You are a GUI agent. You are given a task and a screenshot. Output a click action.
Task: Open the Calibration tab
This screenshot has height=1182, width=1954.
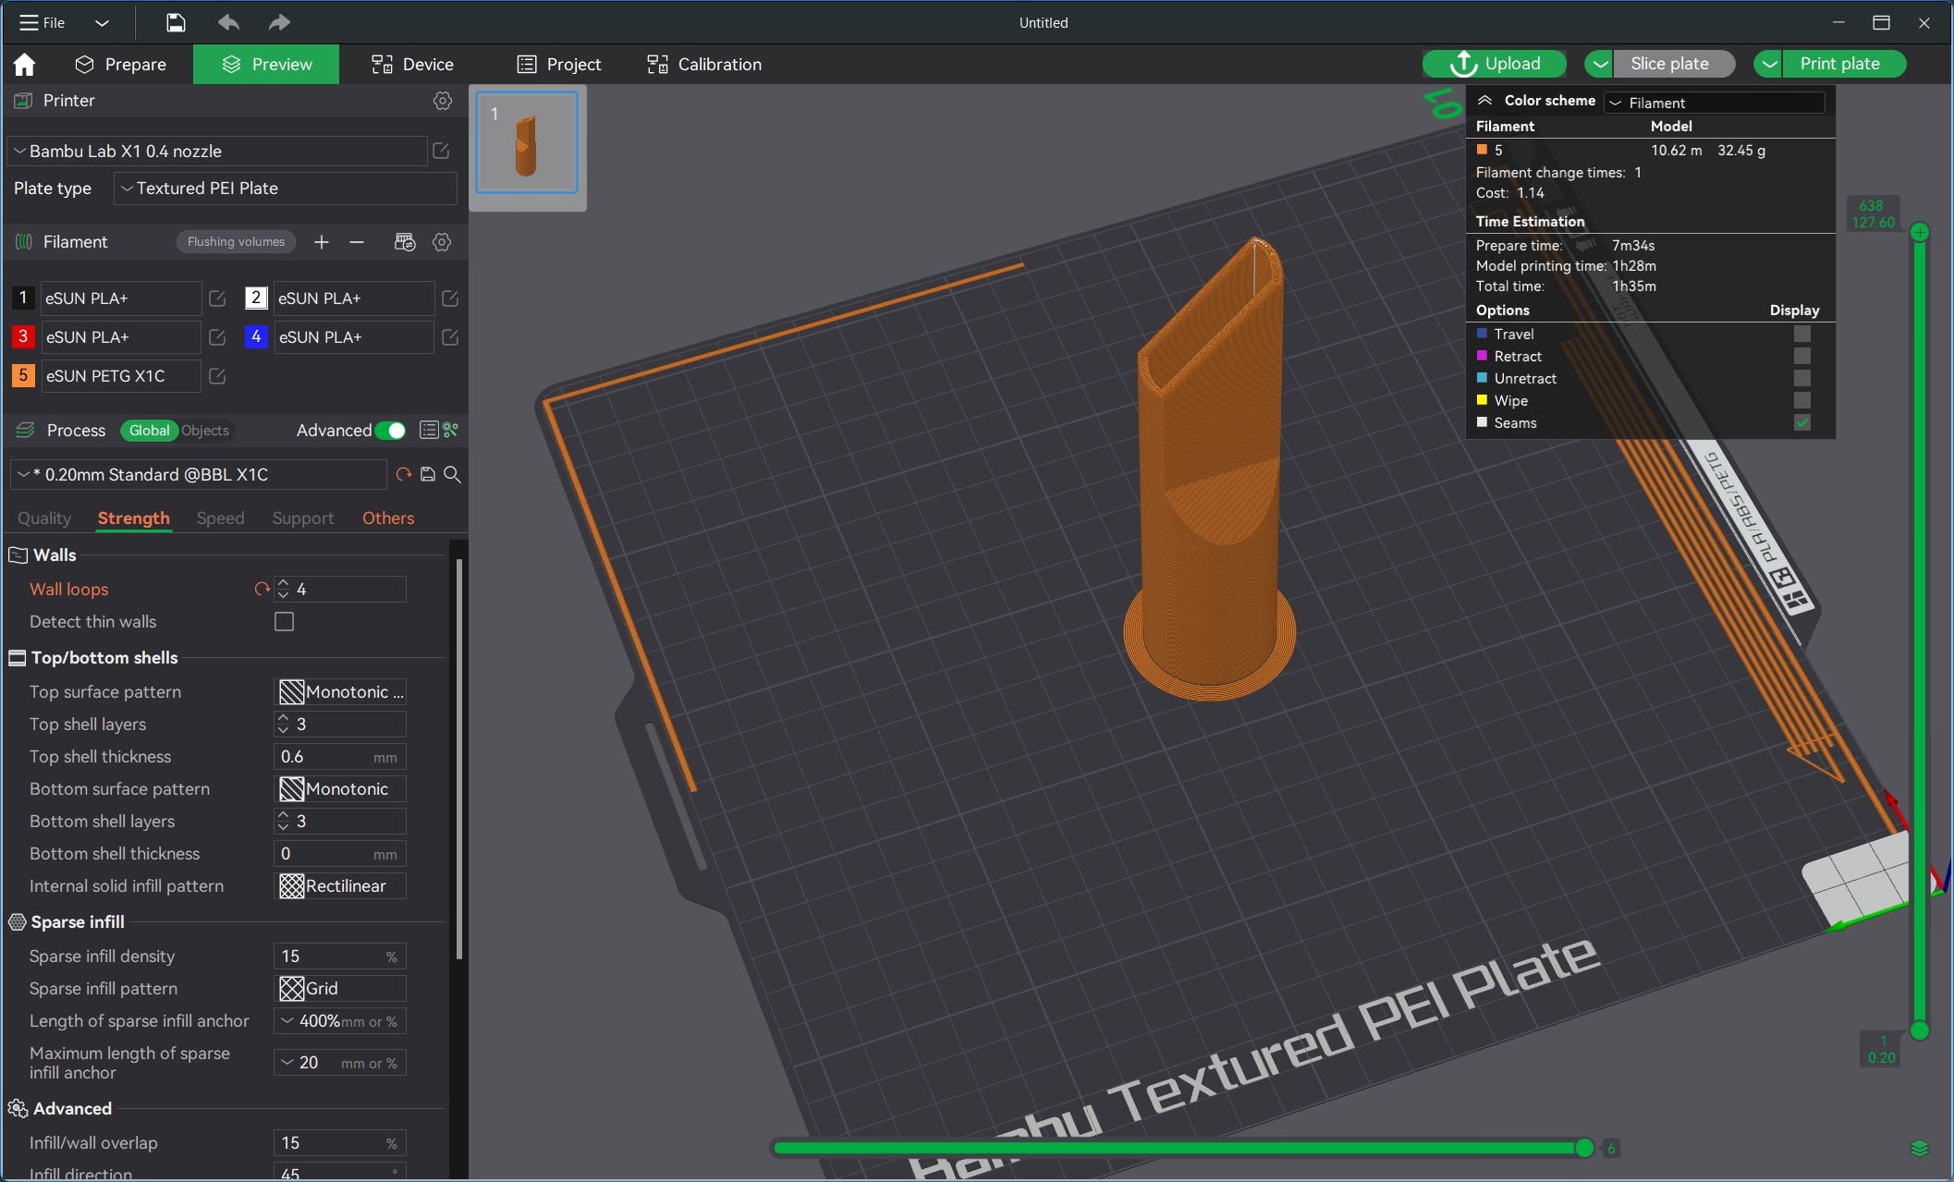pos(704,64)
